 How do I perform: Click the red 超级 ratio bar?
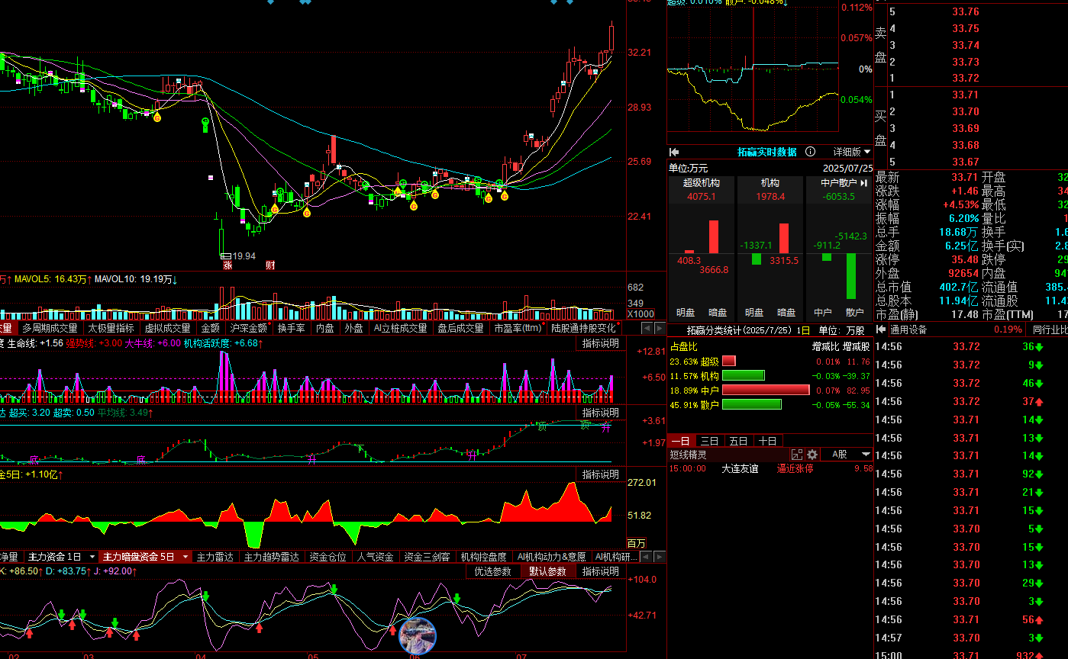pyautogui.click(x=729, y=361)
